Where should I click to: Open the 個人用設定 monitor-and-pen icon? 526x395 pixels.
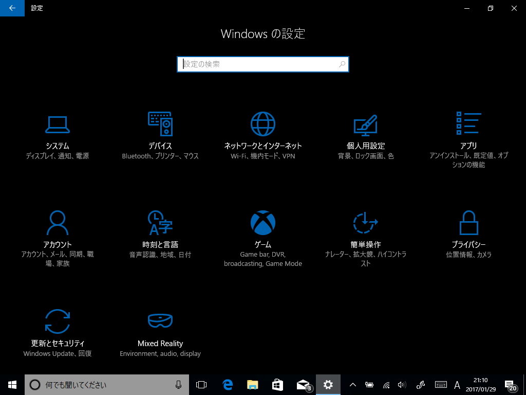366,125
